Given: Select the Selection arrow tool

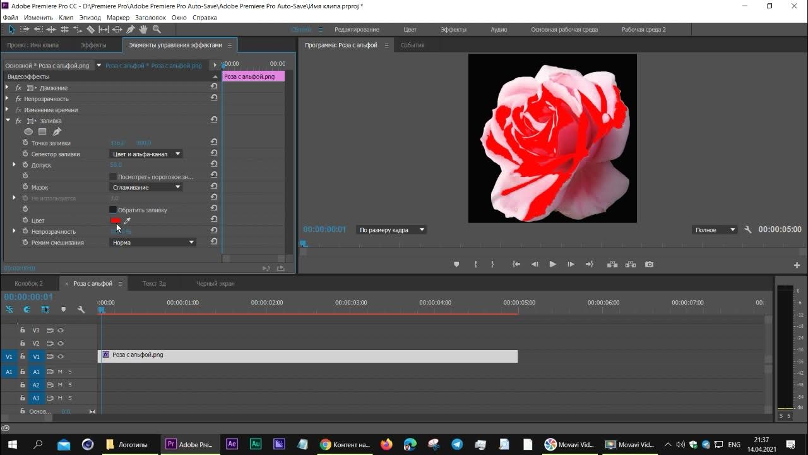Looking at the screenshot, I should pos(11,29).
